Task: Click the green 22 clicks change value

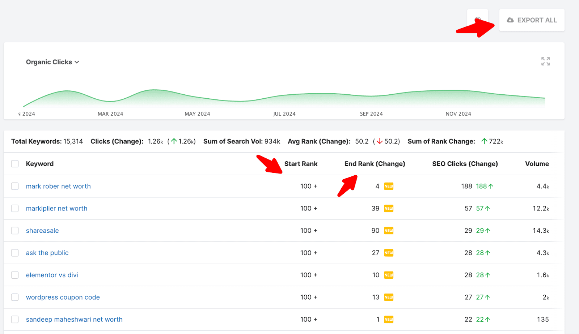Action: [x=483, y=320]
